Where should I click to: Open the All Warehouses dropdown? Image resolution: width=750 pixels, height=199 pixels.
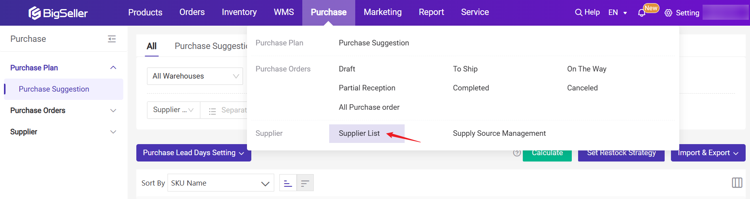195,76
